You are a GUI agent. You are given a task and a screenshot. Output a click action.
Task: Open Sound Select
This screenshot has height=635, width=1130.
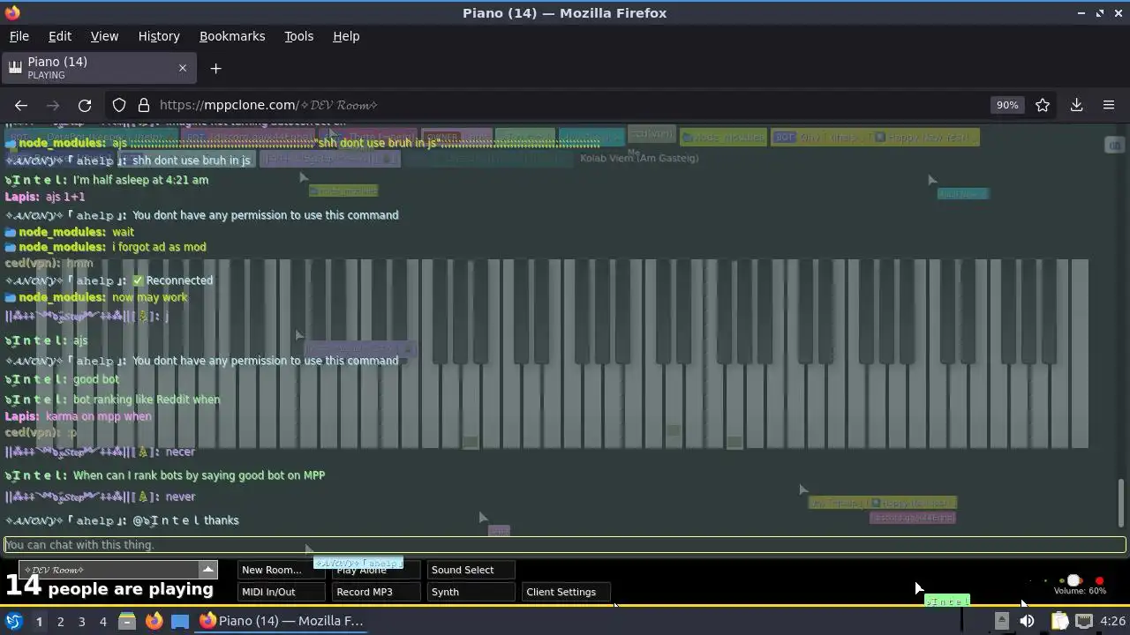(471, 570)
